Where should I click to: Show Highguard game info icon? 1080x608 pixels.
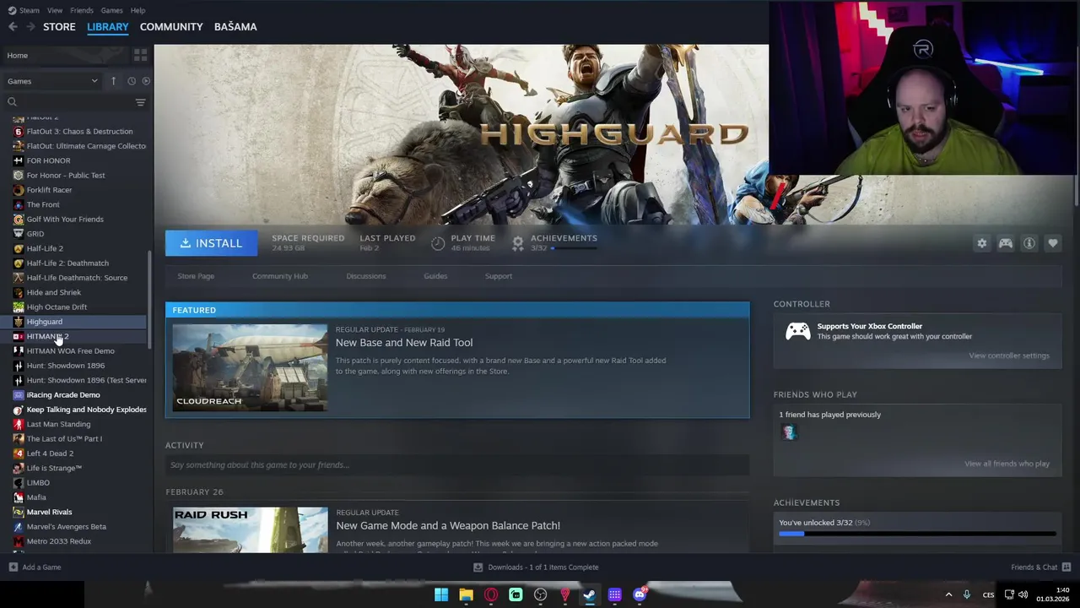coord(1029,243)
